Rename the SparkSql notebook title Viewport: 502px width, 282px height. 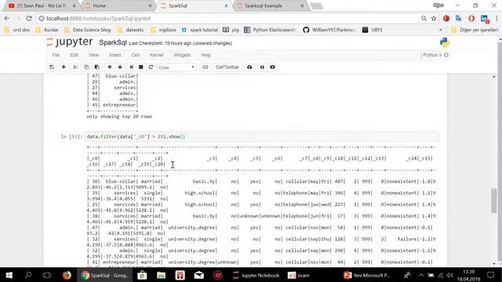point(113,42)
